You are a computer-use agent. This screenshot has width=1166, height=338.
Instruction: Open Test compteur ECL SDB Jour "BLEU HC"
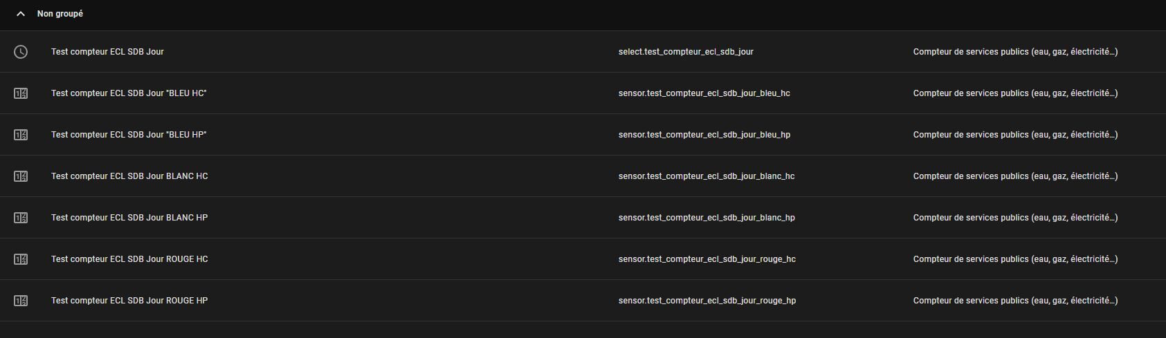pos(129,93)
